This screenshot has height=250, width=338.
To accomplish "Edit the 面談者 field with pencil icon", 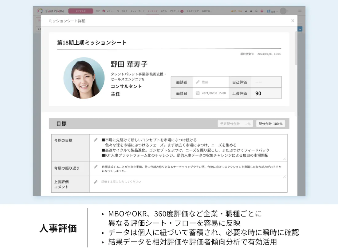I will (198, 82).
